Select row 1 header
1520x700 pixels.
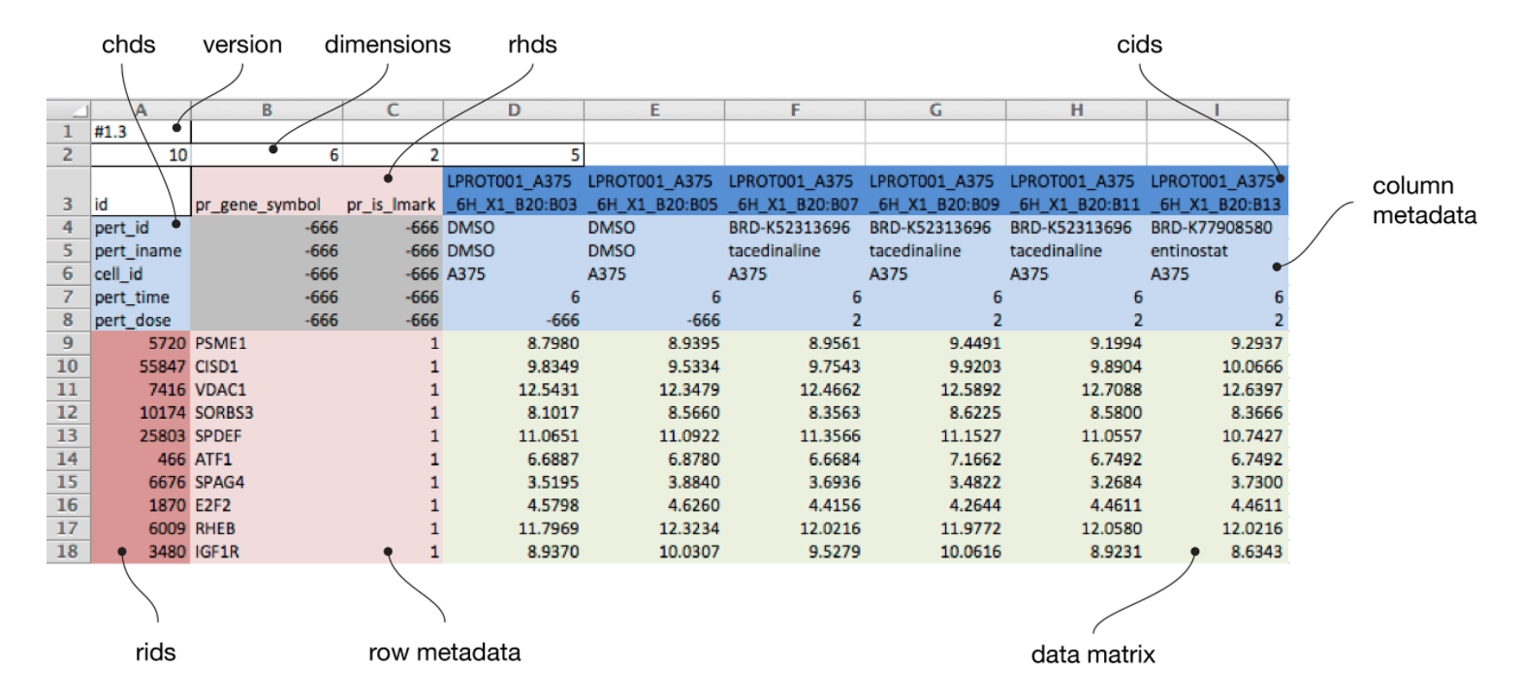tap(68, 131)
